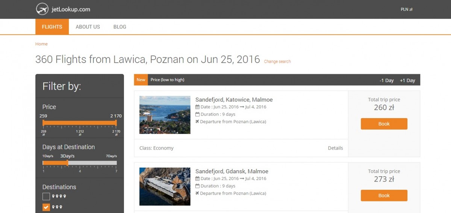The image size is (451, 213).
Task: Open the Sandefjord, Gdansk, Malmoe trip thumbnail
Action: tap(165, 186)
